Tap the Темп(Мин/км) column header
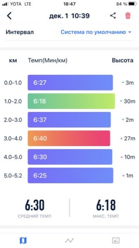The width and height of the screenshot is (139, 248). click(48, 61)
